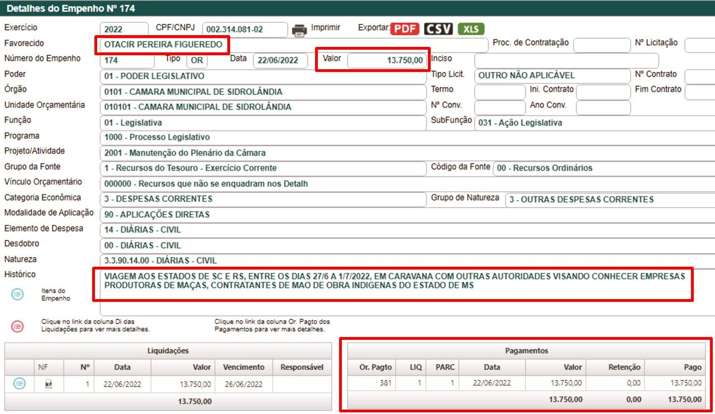
Task: Click the printer icon to print
Action: click(x=300, y=30)
